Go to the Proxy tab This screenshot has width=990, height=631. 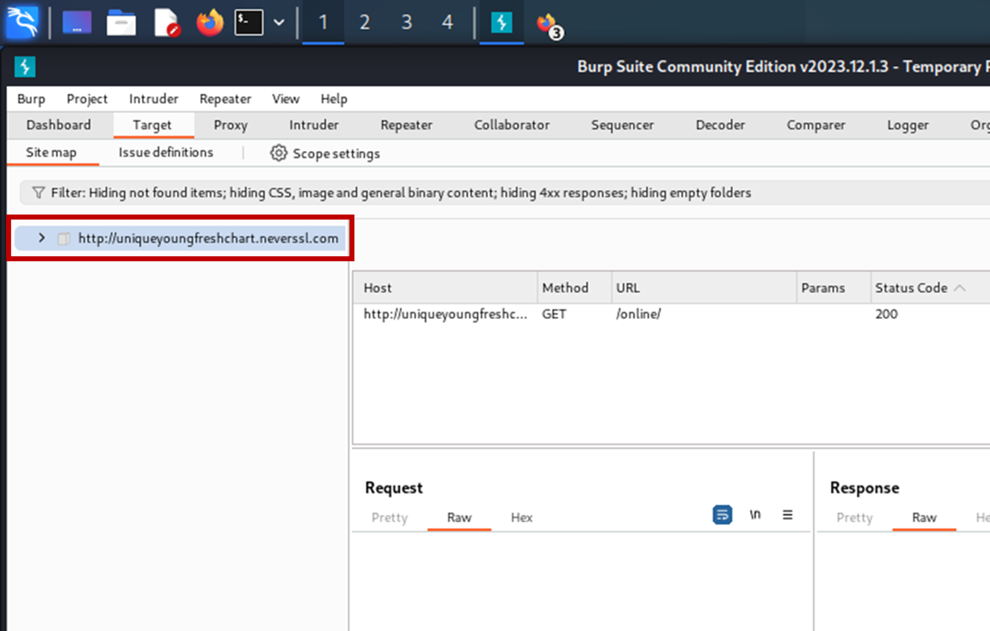click(231, 125)
